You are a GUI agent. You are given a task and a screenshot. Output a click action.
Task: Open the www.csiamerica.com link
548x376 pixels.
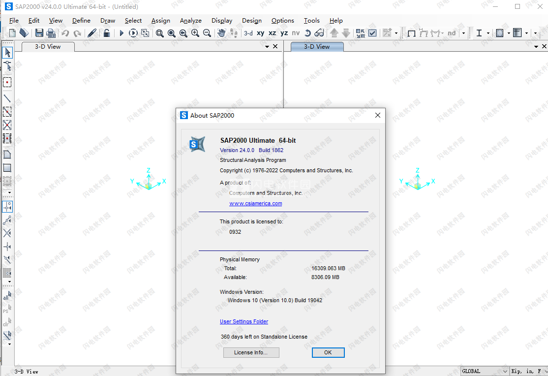256,204
